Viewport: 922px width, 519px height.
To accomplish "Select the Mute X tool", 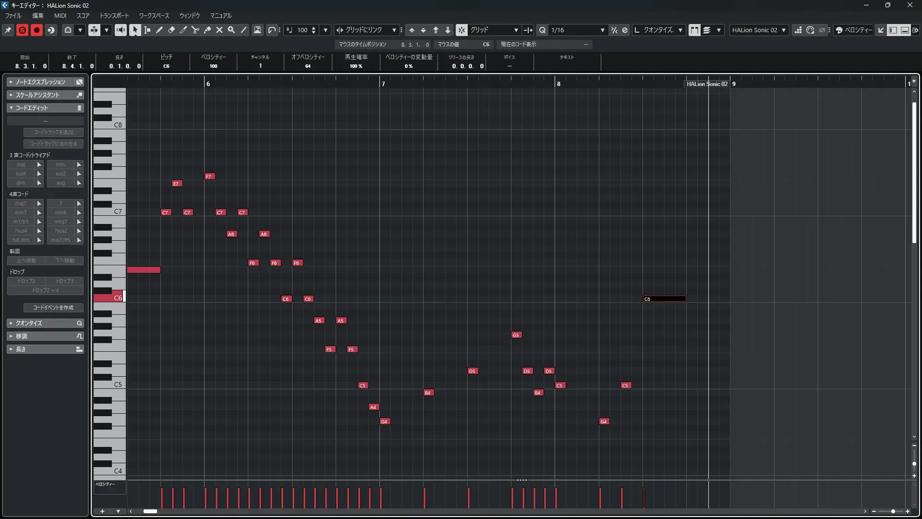I will pos(219,30).
